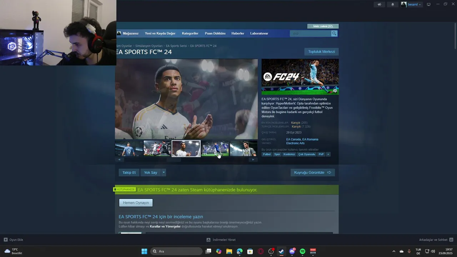Image resolution: width=457 pixels, height=257 pixels.
Task: Open the Laboratuvar tab
Action: click(x=259, y=33)
